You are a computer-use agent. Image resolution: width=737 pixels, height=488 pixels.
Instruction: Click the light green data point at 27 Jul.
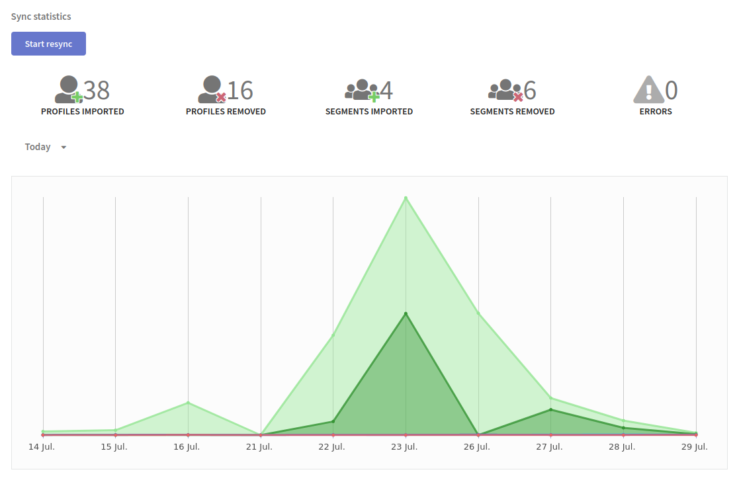551,398
